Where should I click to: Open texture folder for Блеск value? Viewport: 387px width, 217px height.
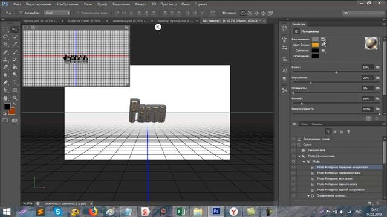click(377, 67)
